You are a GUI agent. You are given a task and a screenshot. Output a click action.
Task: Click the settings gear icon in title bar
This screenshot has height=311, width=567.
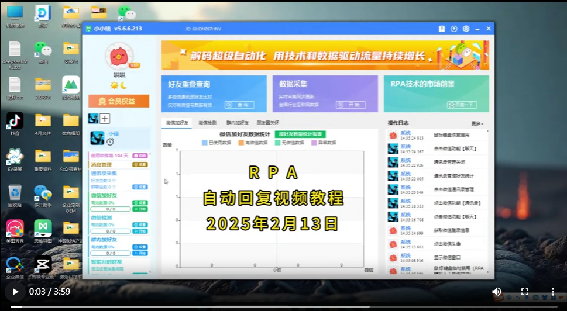point(466,29)
